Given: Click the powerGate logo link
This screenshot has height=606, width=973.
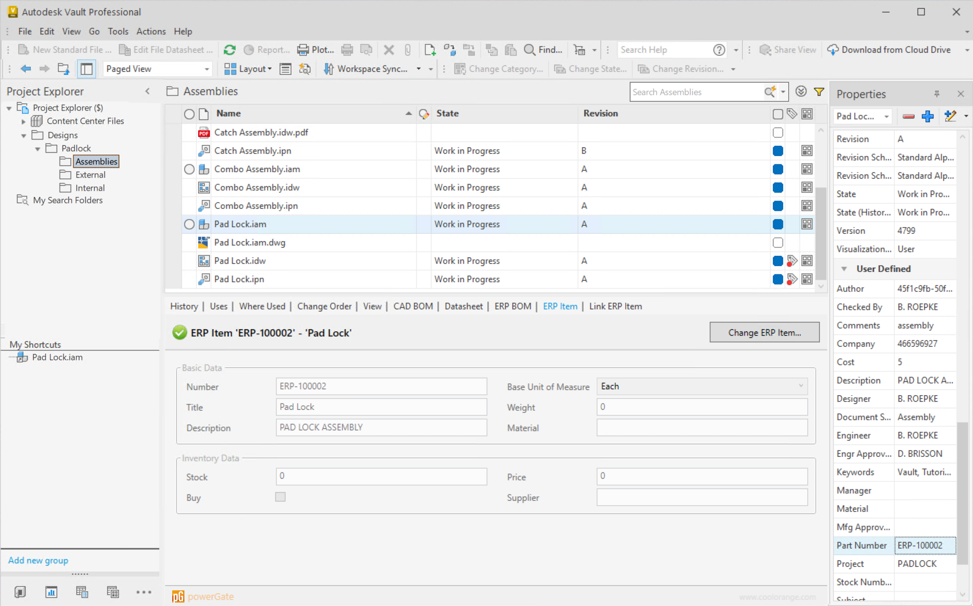Looking at the screenshot, I should (203, 597).
